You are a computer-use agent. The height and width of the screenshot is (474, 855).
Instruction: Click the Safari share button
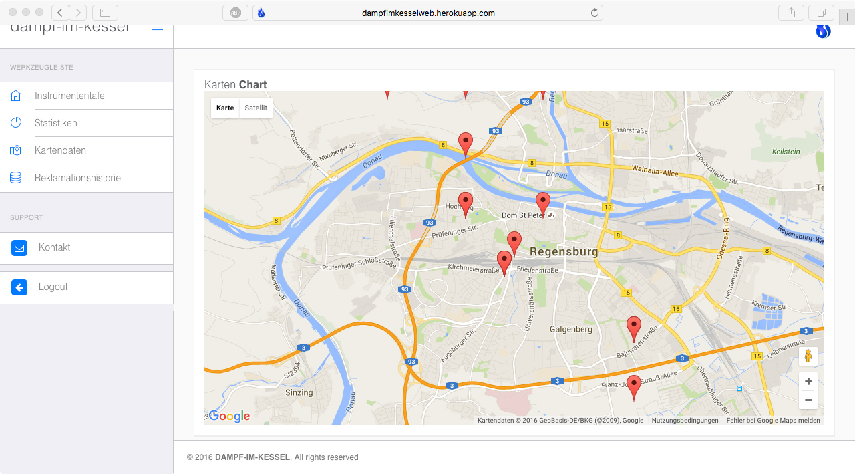pyautogui.click(x=791, y=13)
